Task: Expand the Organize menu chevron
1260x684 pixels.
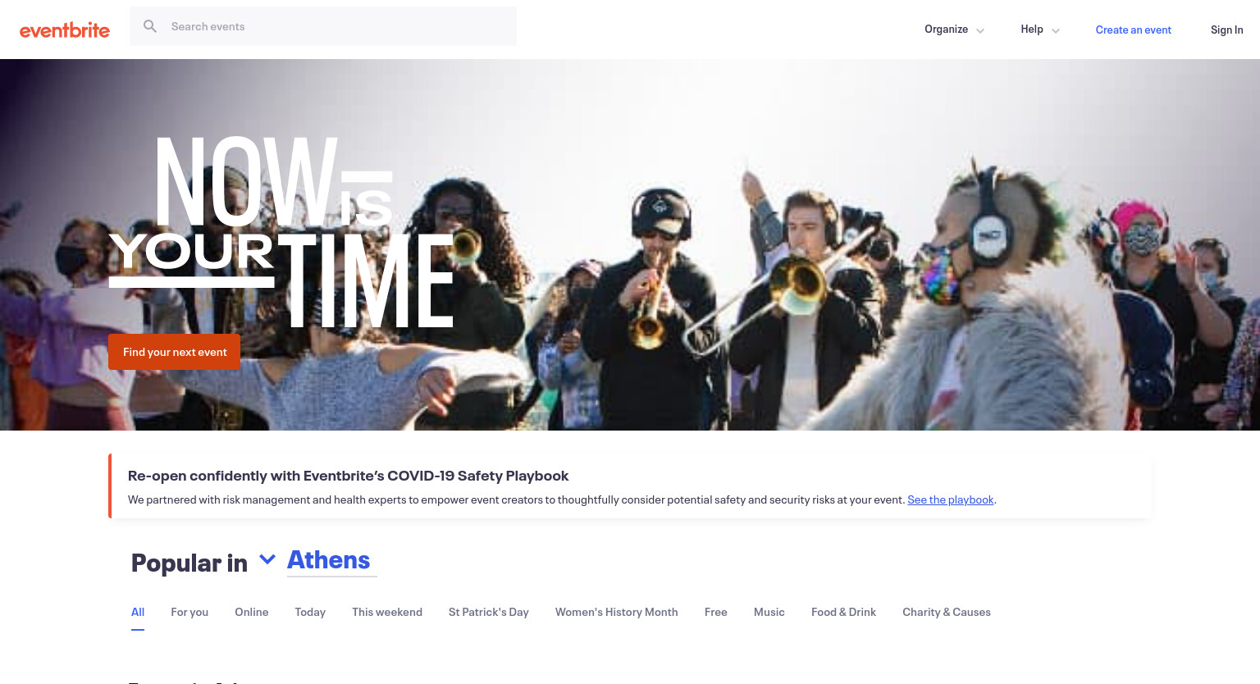Action: click(x=979, y=30)
